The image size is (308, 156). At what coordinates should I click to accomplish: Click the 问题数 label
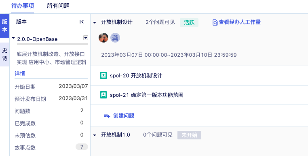(22, 111)
